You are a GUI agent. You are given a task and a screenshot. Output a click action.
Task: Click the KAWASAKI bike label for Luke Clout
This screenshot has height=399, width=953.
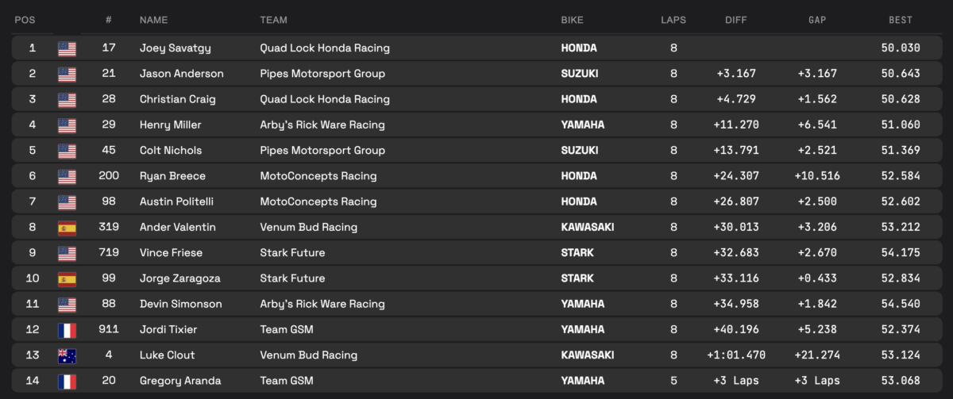[x=587, y=355]
